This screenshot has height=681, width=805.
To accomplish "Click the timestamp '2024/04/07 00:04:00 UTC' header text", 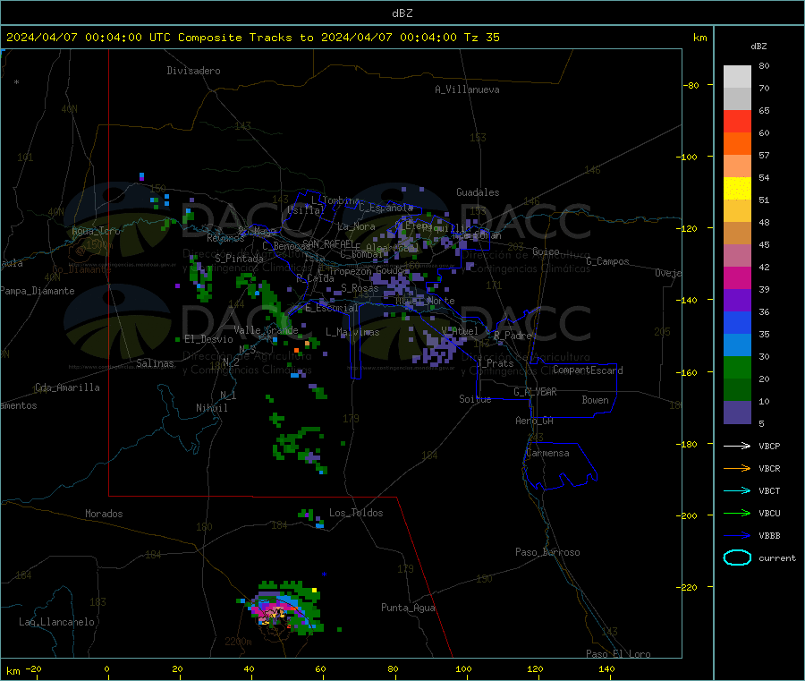I will click(88, 38).
